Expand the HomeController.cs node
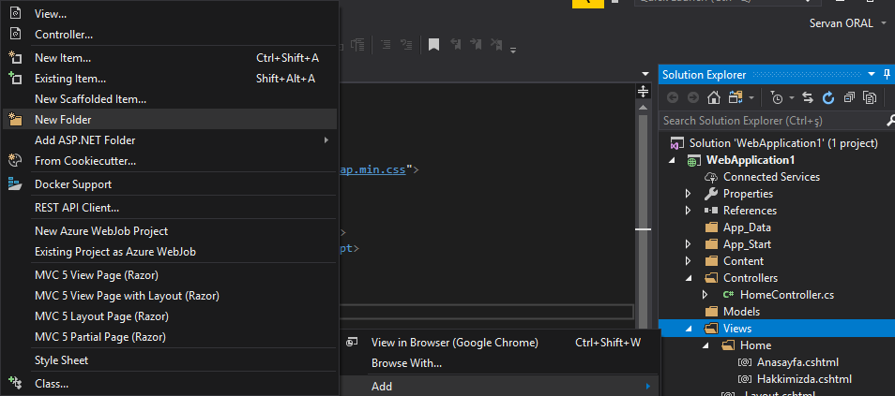The width and height of the screenshot is (895, 396). point(705,295)
